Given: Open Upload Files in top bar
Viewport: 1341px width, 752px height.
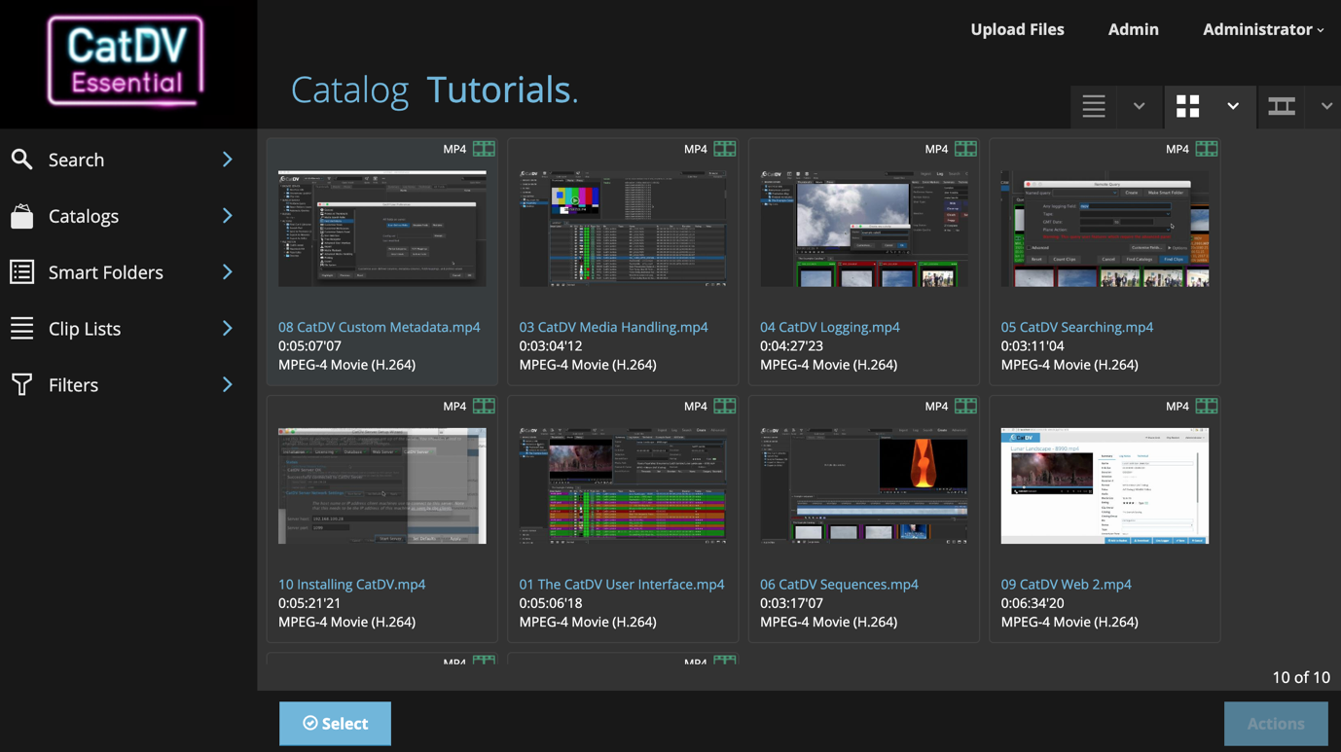Looking at the screenshot, I should pos(1017,29).
